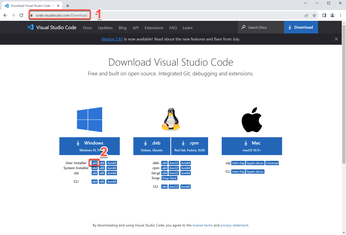The height and width of the screenshot is (235, 346).
Task: Dismiss the Version 1.81 announcement banner
Action: click(x=336, y=39)
